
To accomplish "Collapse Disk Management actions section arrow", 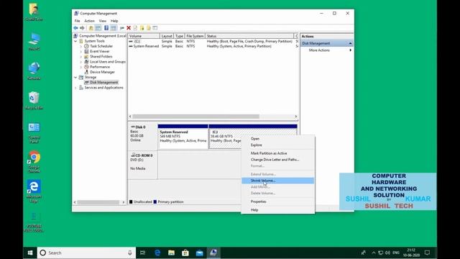I will click(350, 43).
